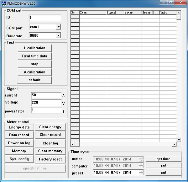Image resolution: width=188 pixels, height=182 pixels.
Task: Click the No. column header
Action: click(75, 13)
